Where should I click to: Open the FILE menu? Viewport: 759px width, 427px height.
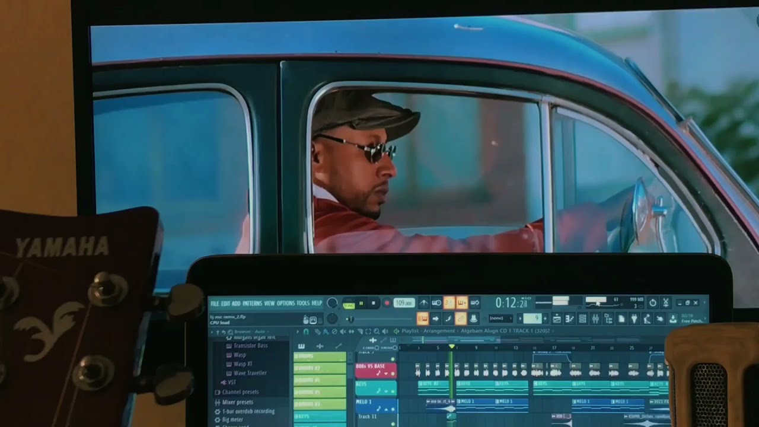[215, 304]
